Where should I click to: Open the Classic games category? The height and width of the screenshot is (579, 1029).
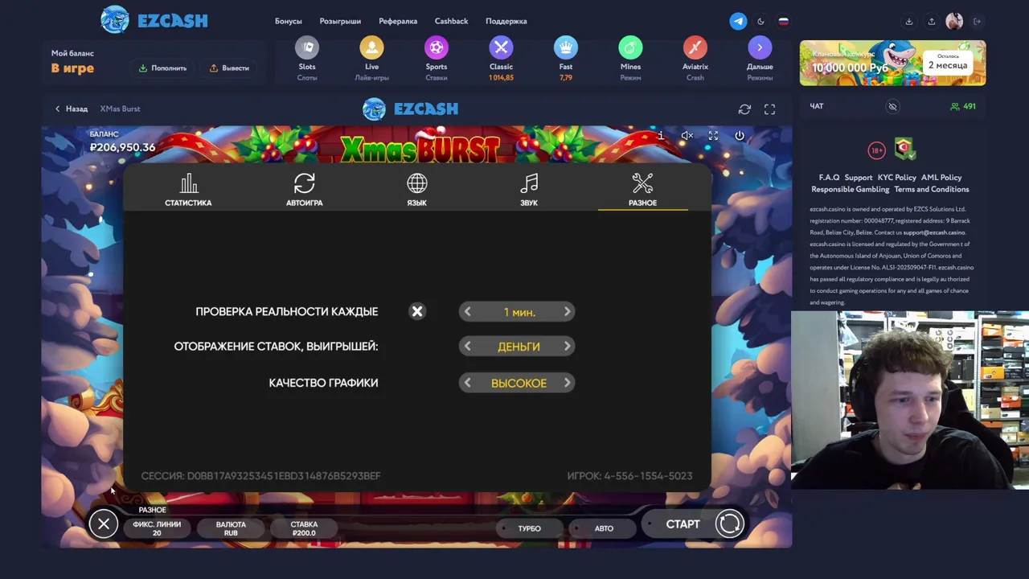coord(501,59)
